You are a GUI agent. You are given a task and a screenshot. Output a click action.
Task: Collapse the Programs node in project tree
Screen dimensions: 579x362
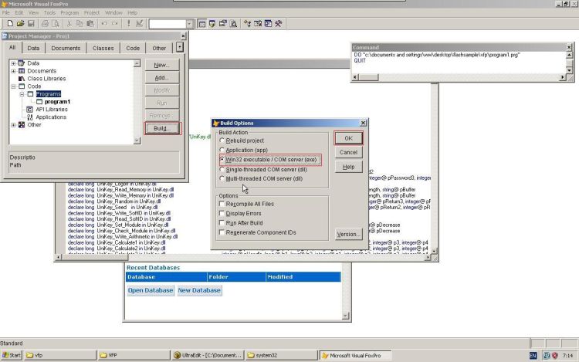click(x=22, y=94)
